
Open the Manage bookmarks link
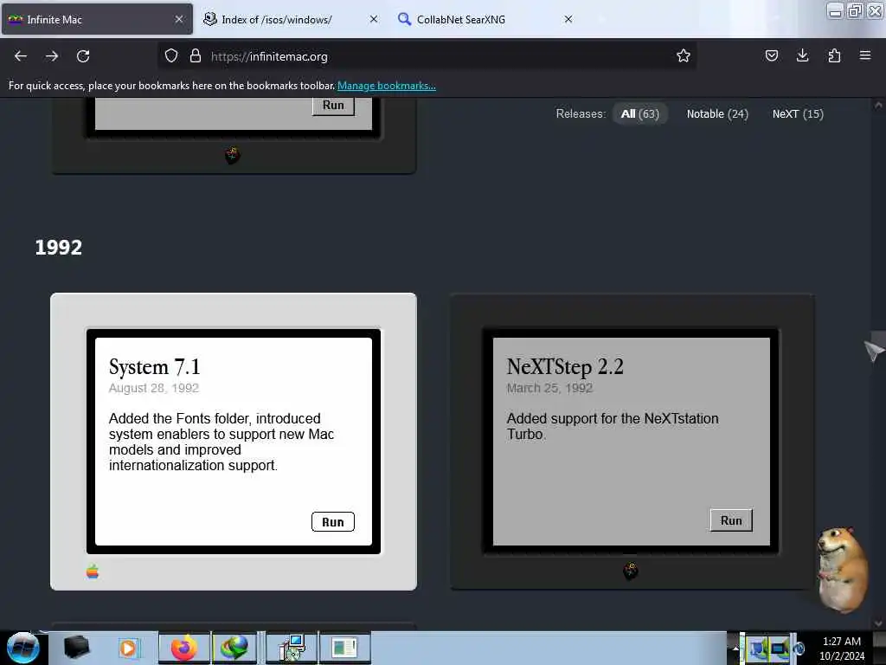(x=387, y=86)
